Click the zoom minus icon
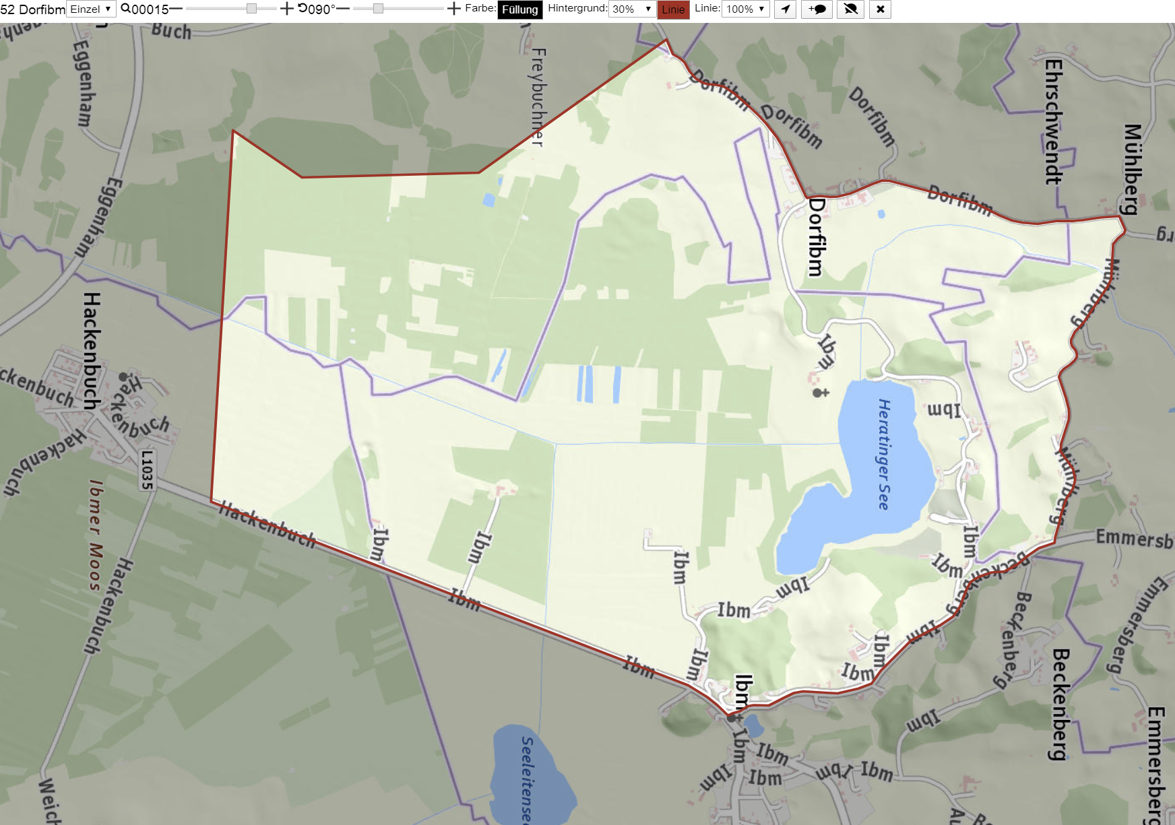Screen dimensions: 1175x825 (176, 9)
